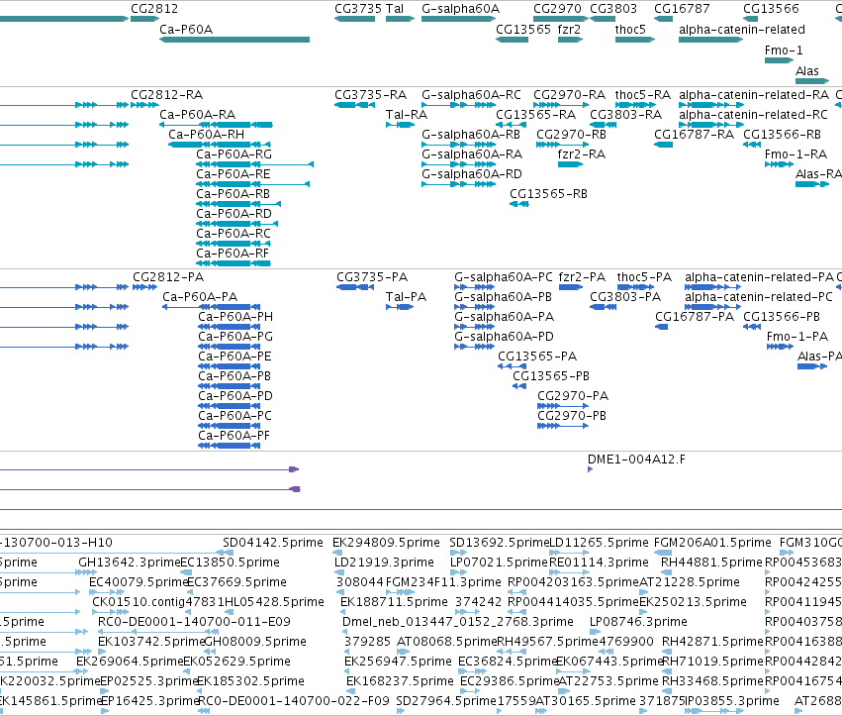This screenshot has width=842, height=716.
Task: Select the CG2812 gene label
Action: pos(154,9)
